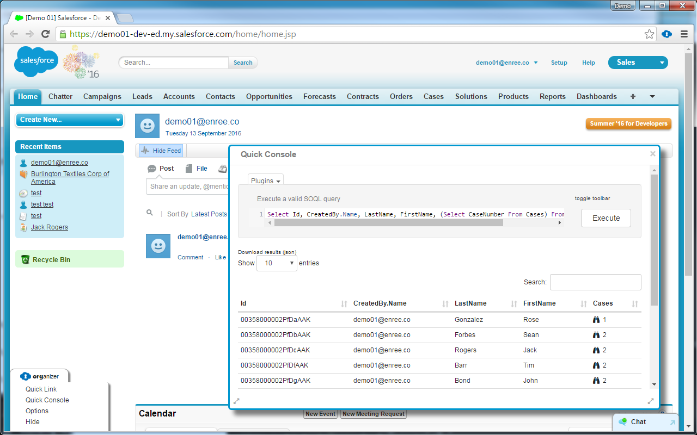Click the File attachment icon in the feed
This screenshot has height=435, width=697.
tap(188, 168)
